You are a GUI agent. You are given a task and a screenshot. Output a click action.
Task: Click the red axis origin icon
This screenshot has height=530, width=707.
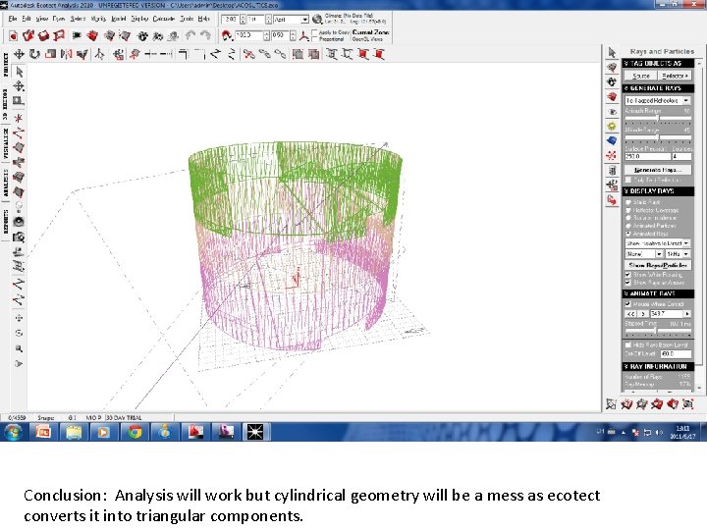point(304,35)
